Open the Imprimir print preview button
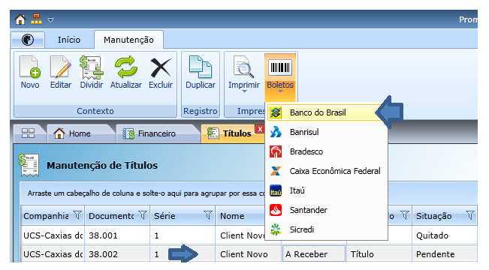This screenshot has height=270, width=489. [244, 74]
